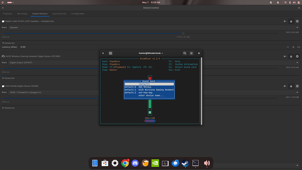The image size is (302, 170).
Task: Increase latency offset with plus button
Action: click(x=293, y=47)
